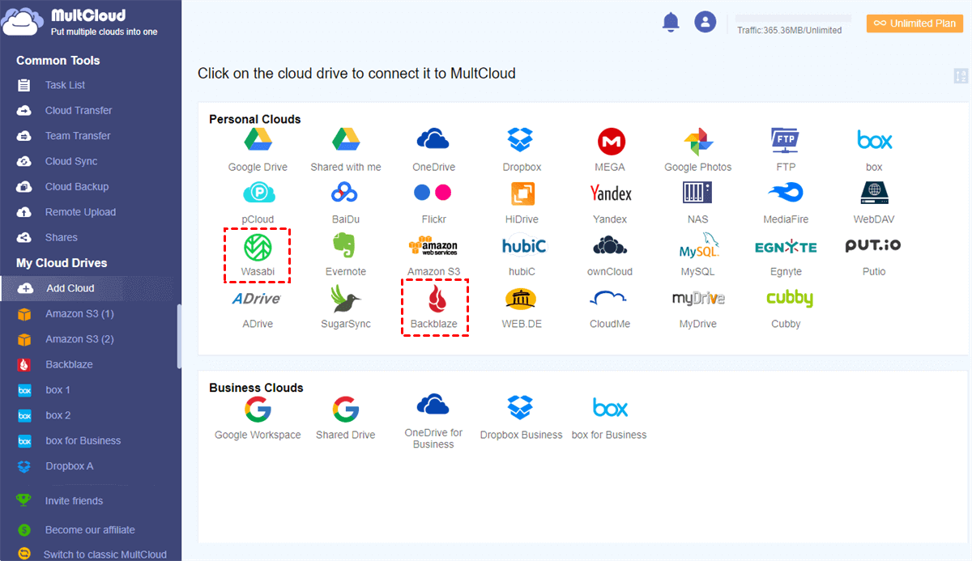Select the Shared with me drive icon
This screenshot has height=561, width=972.
(x=346, y=141)
